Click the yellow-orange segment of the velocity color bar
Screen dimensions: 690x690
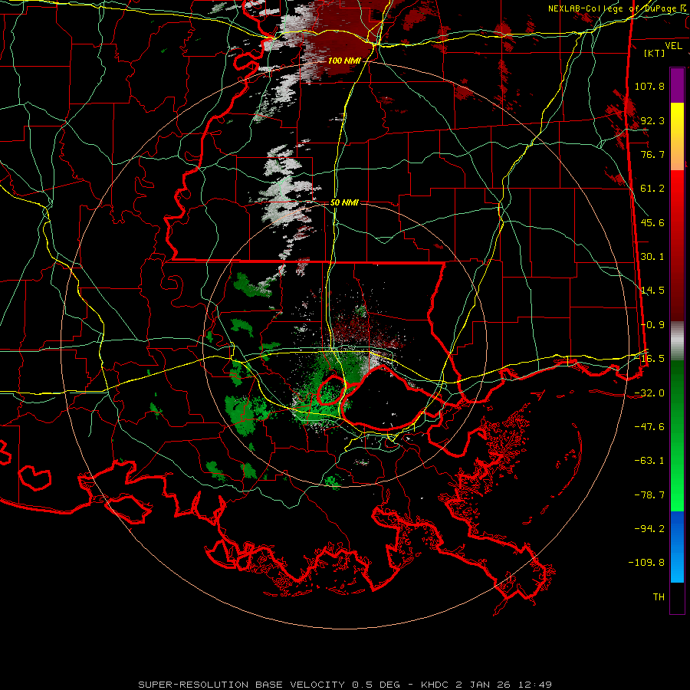point(677,136)
